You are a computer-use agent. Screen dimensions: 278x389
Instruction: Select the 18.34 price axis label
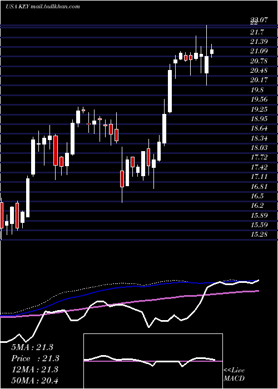click(x=259, y=138)
